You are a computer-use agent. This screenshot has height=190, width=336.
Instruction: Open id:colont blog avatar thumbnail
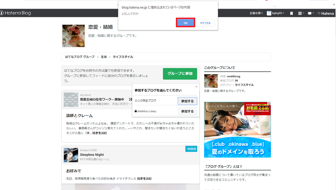pyautogui.click(x=71, y=100)
